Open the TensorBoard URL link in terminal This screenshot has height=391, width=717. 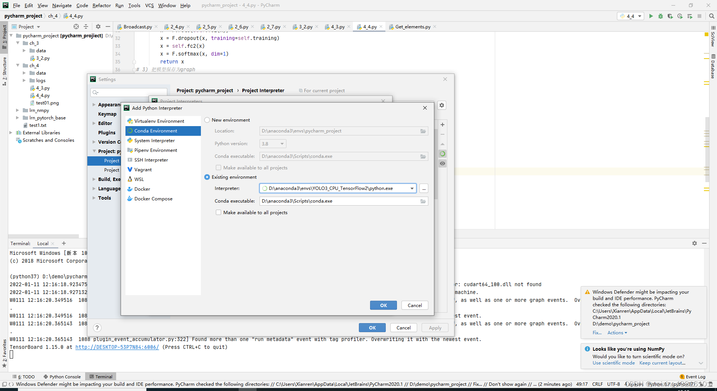pos(117,347)
